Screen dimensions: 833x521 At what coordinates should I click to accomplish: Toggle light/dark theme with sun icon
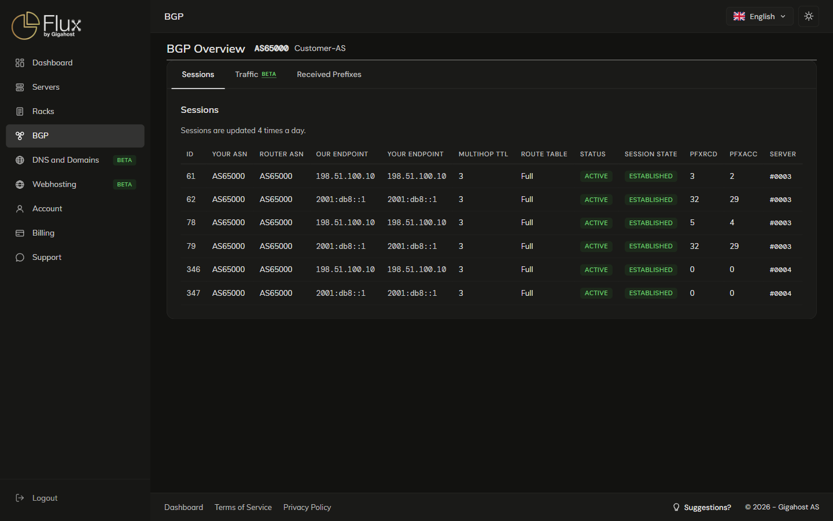pyautogui.click(x=809, y=16)
